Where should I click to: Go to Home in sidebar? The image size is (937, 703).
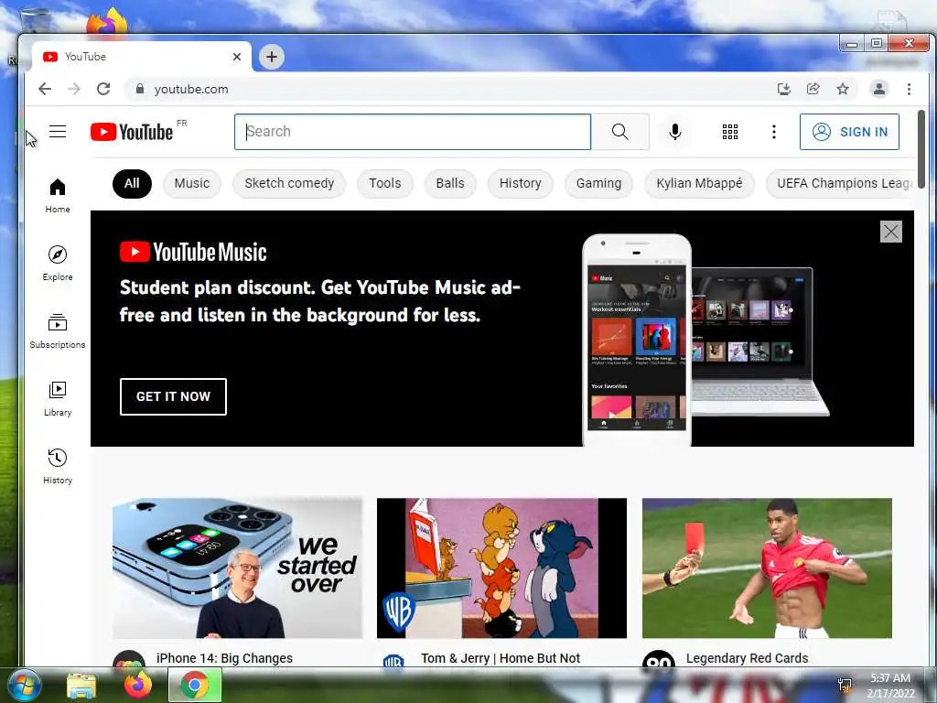pos(58,196)
